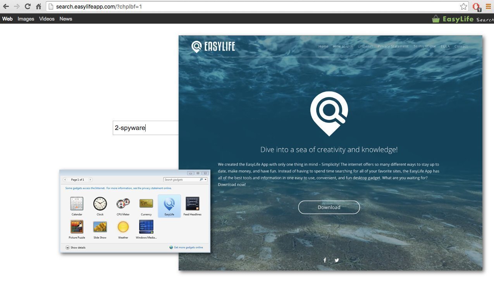The image size is (494, 293).
Task: Reload the current page
Action: [28, 6]
